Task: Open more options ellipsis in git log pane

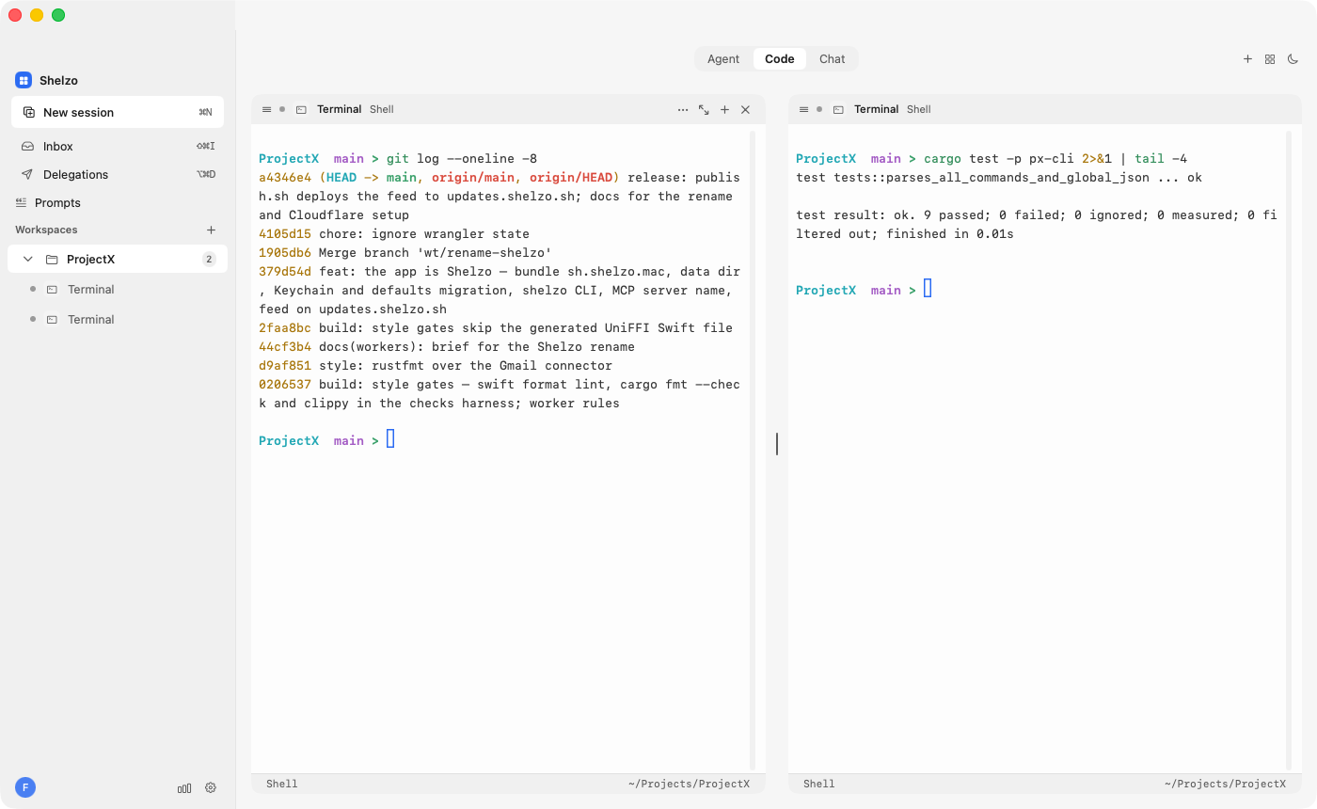Action: point(683,109)
